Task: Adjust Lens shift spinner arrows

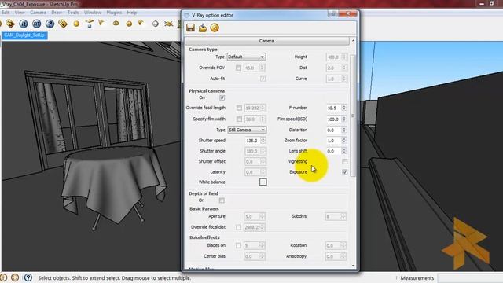Action: [x=344, y=151]
